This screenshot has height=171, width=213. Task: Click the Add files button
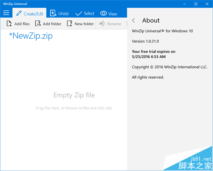point(18,24)
